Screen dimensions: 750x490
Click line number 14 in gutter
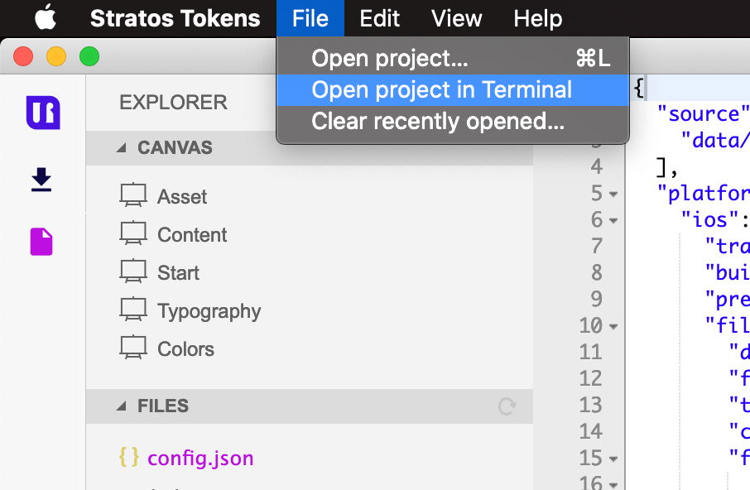[591, 432]
